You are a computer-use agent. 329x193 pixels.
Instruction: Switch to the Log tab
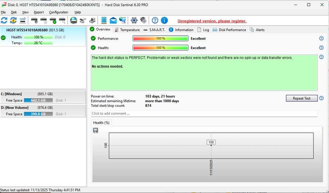click(203, 30)
